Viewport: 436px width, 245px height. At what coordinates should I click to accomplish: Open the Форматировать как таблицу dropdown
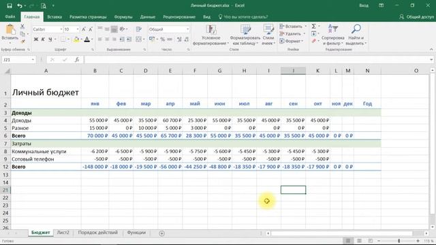point(245,35)
